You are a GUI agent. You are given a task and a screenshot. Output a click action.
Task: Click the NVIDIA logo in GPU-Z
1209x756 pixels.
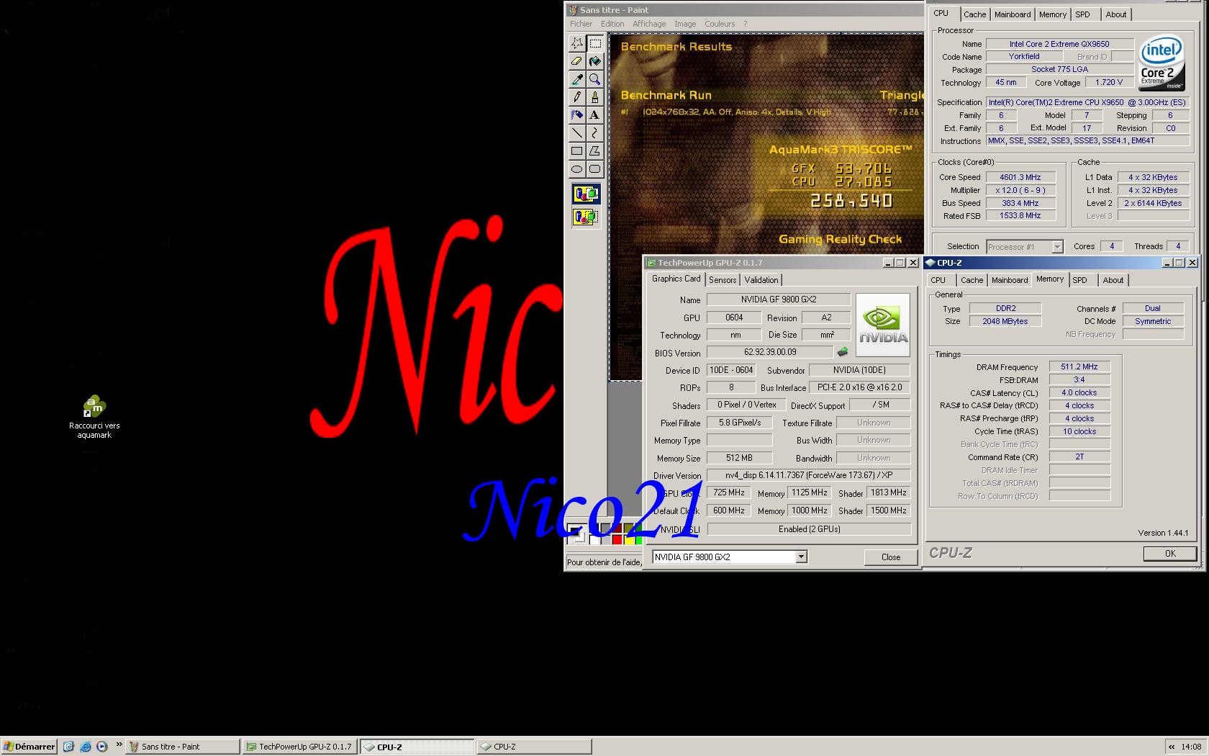tap(883, 325)
